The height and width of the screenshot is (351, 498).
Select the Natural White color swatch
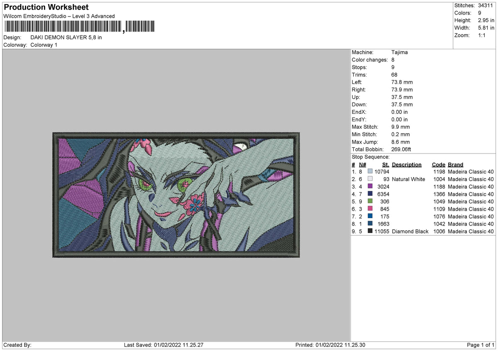(370, 179)
